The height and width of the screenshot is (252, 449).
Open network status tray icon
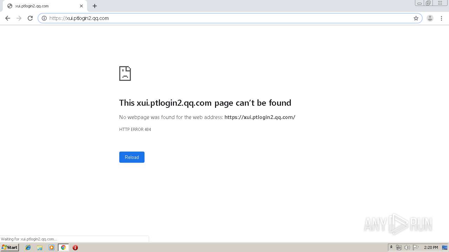point(399,247)
